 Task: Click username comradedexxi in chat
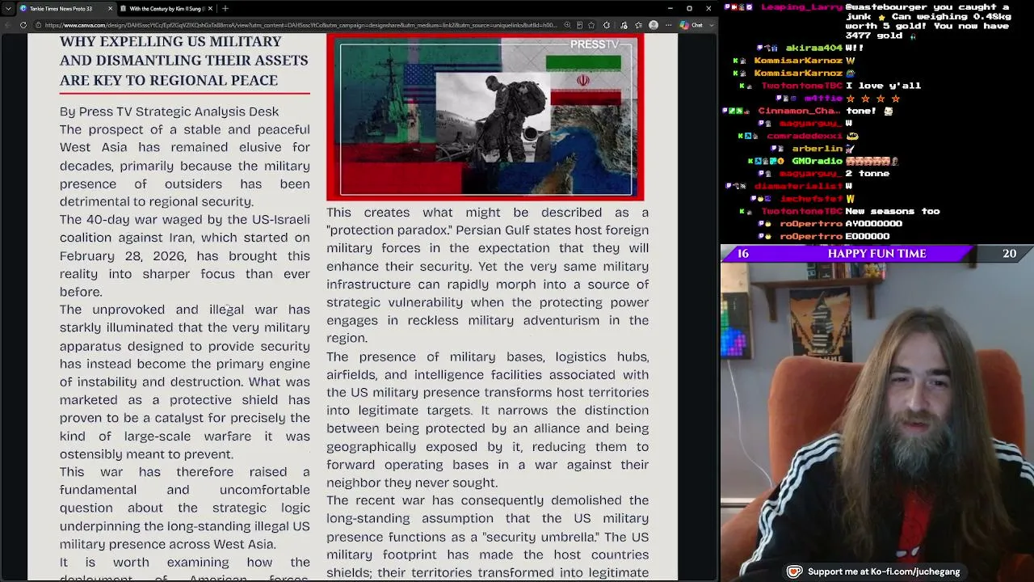(x=804, y=136)
